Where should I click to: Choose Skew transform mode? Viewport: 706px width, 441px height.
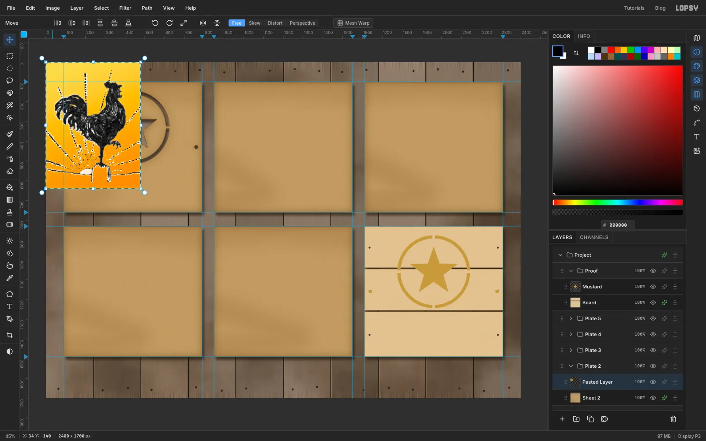point(255,23)
